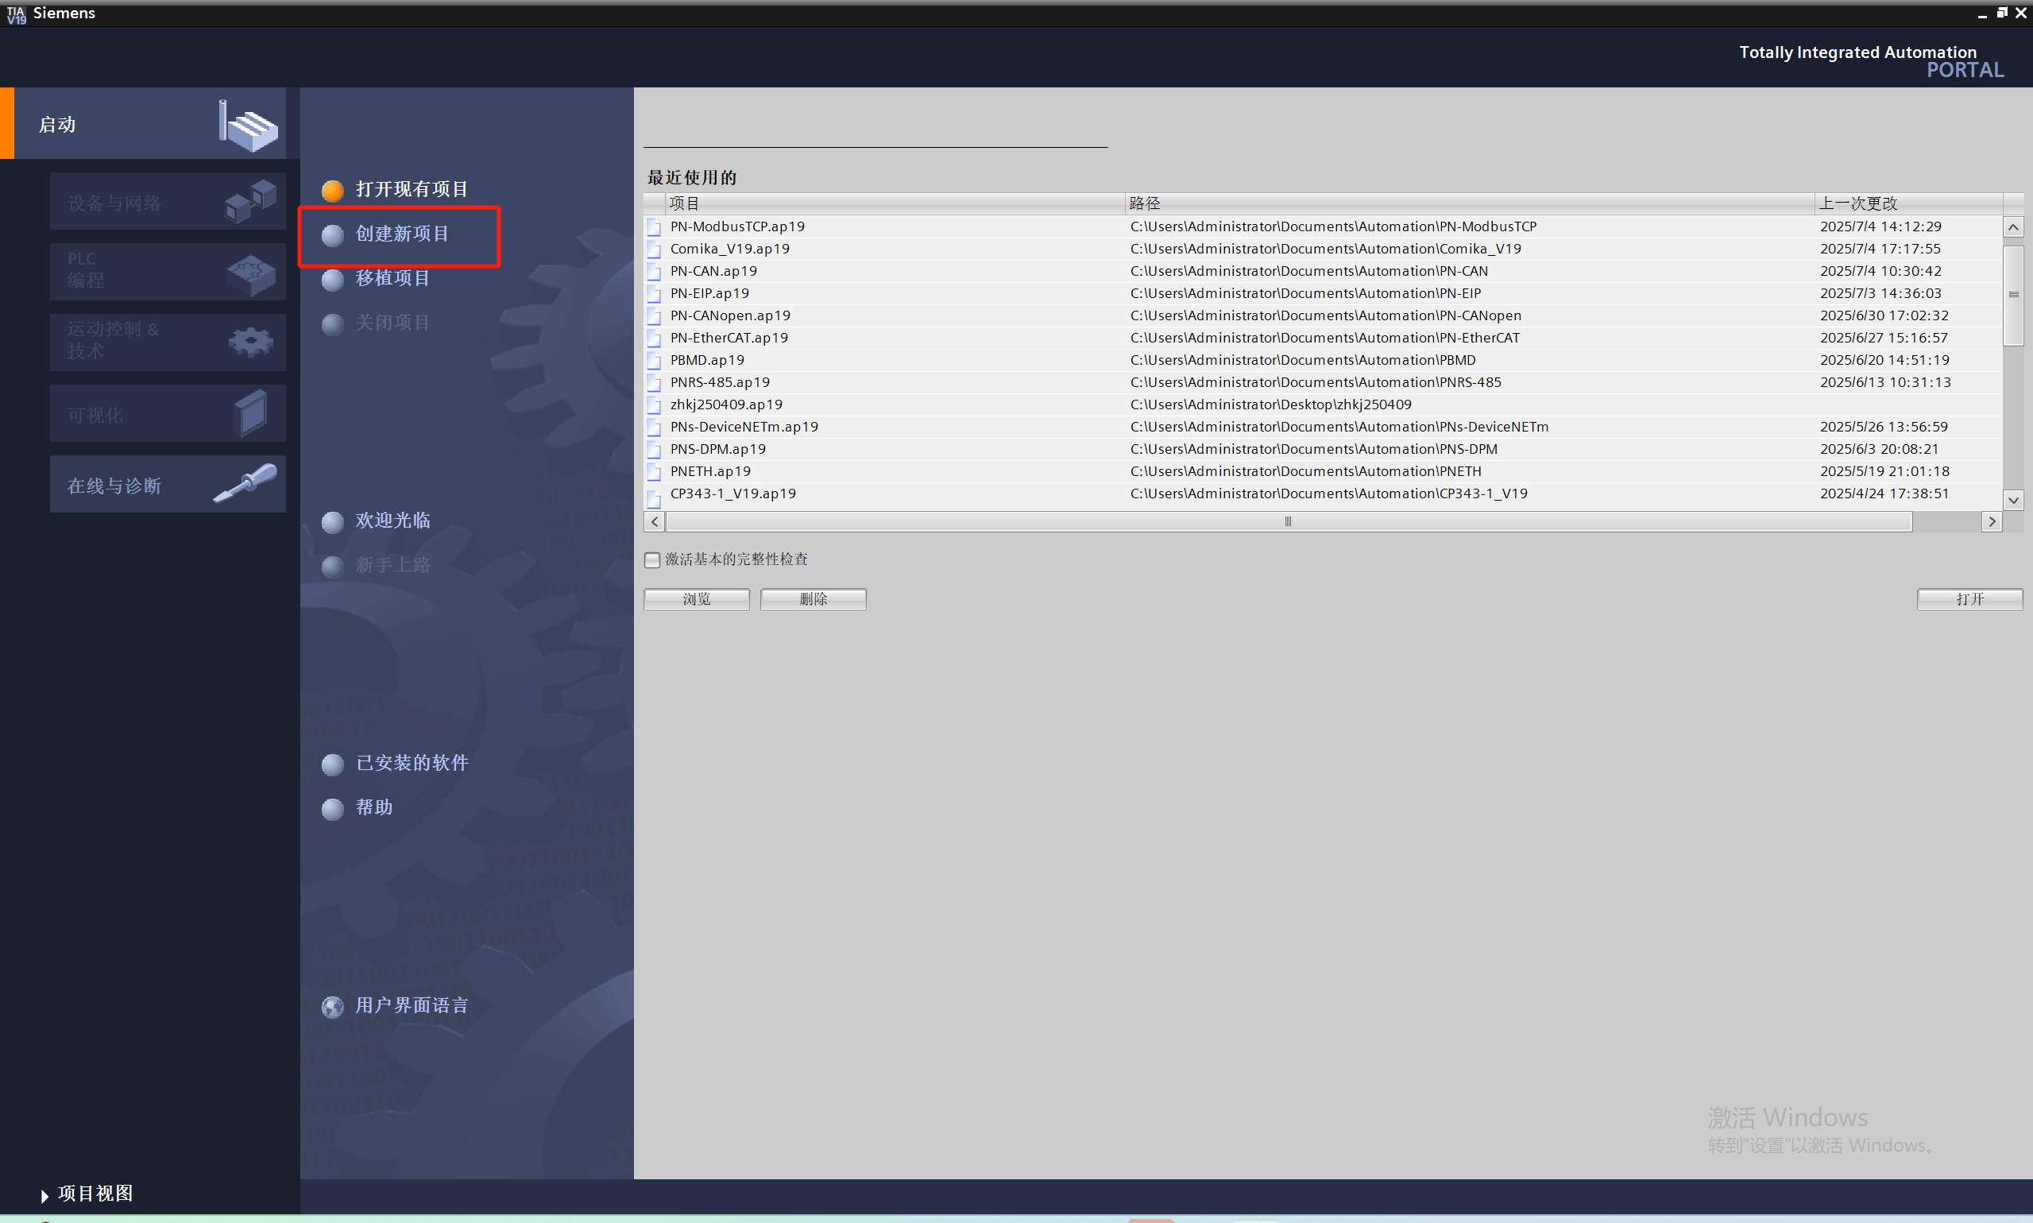
Task: Select 创建新项目 option
Action: coord(402,234)
